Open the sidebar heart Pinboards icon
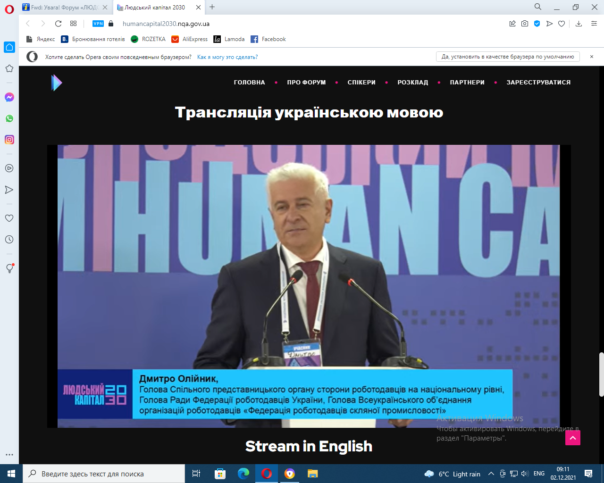This screenshot has width=604, height=483. (x=9, y=218)
